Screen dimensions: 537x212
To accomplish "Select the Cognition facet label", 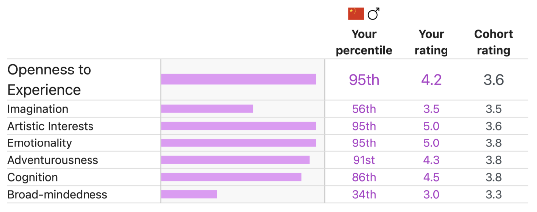I will coord(32,177).
